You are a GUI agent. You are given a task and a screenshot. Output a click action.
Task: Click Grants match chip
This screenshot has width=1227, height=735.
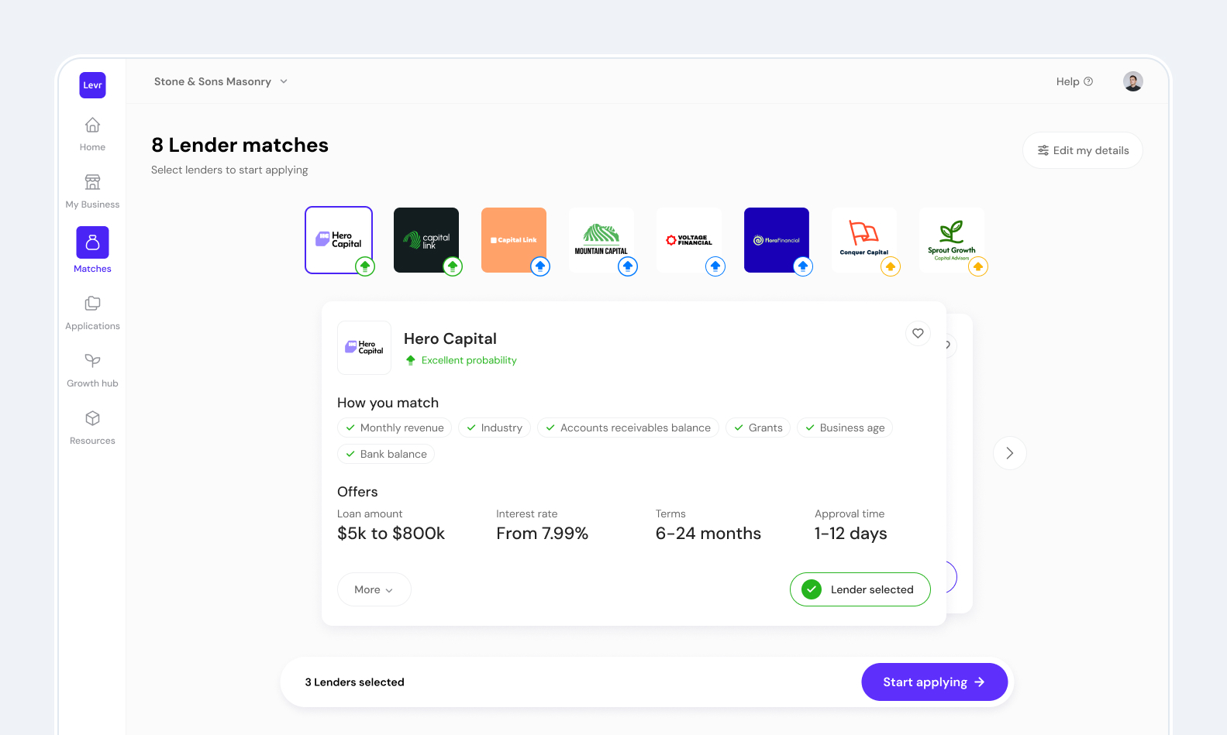(x=758, y=428)
